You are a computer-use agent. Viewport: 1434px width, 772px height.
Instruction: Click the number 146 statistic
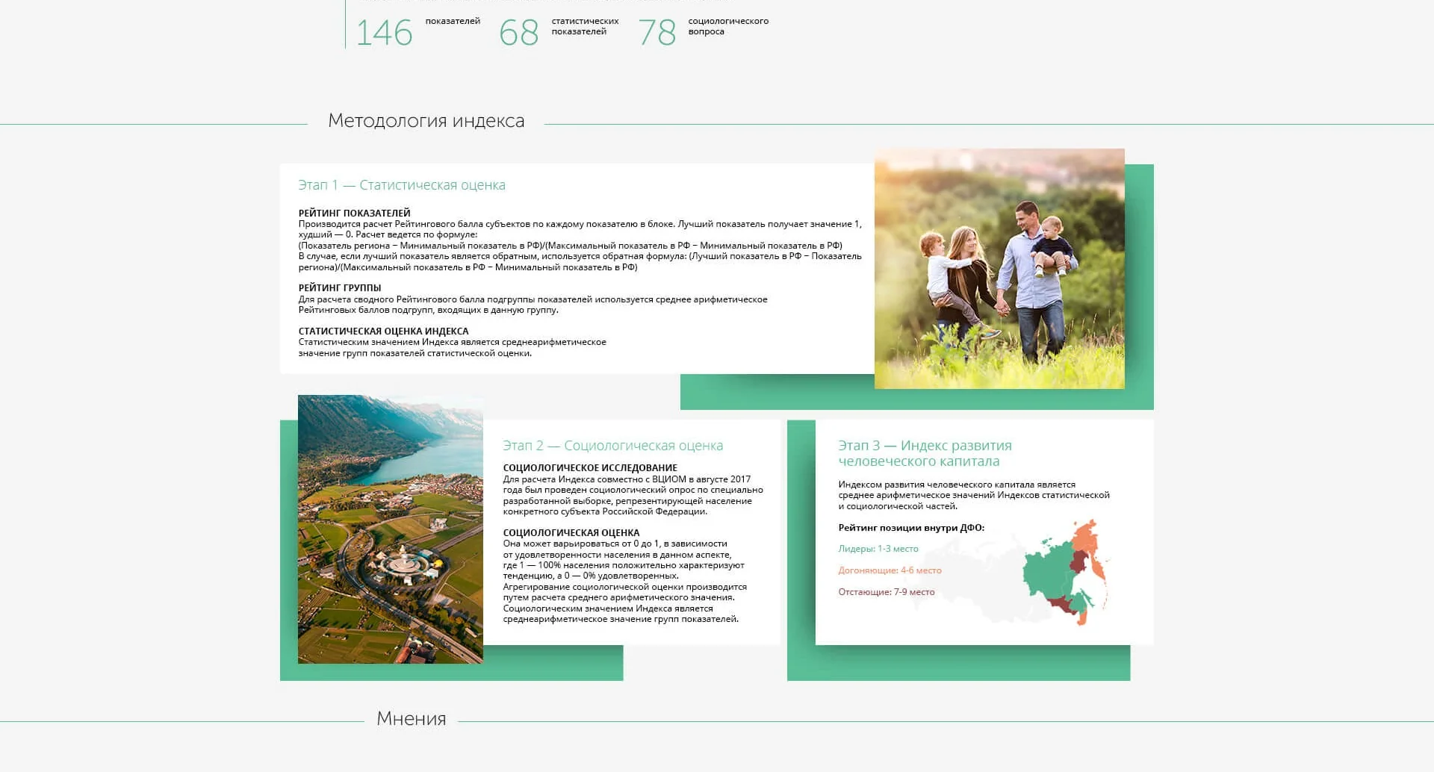click(384, 33)
